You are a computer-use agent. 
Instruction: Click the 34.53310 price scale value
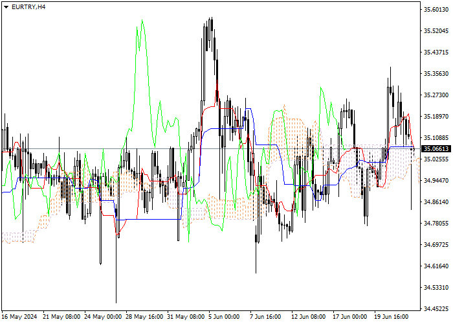pos(436,288)
